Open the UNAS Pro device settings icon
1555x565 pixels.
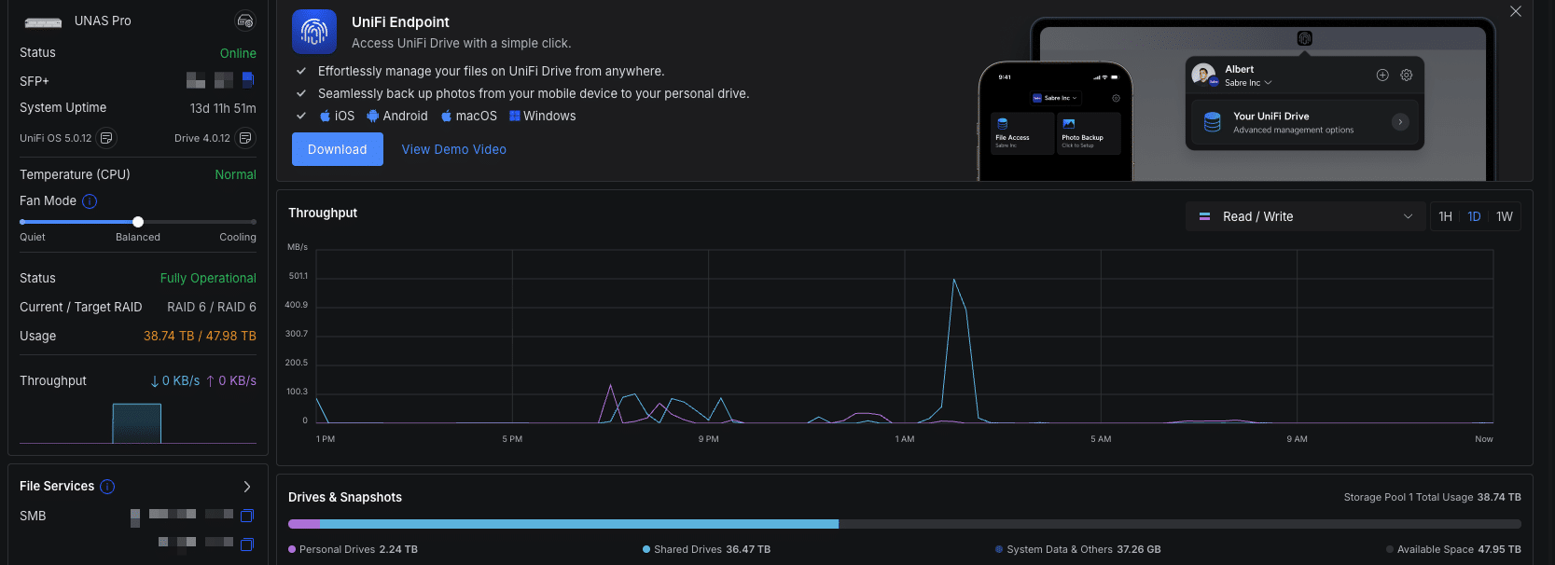point(244,21)
